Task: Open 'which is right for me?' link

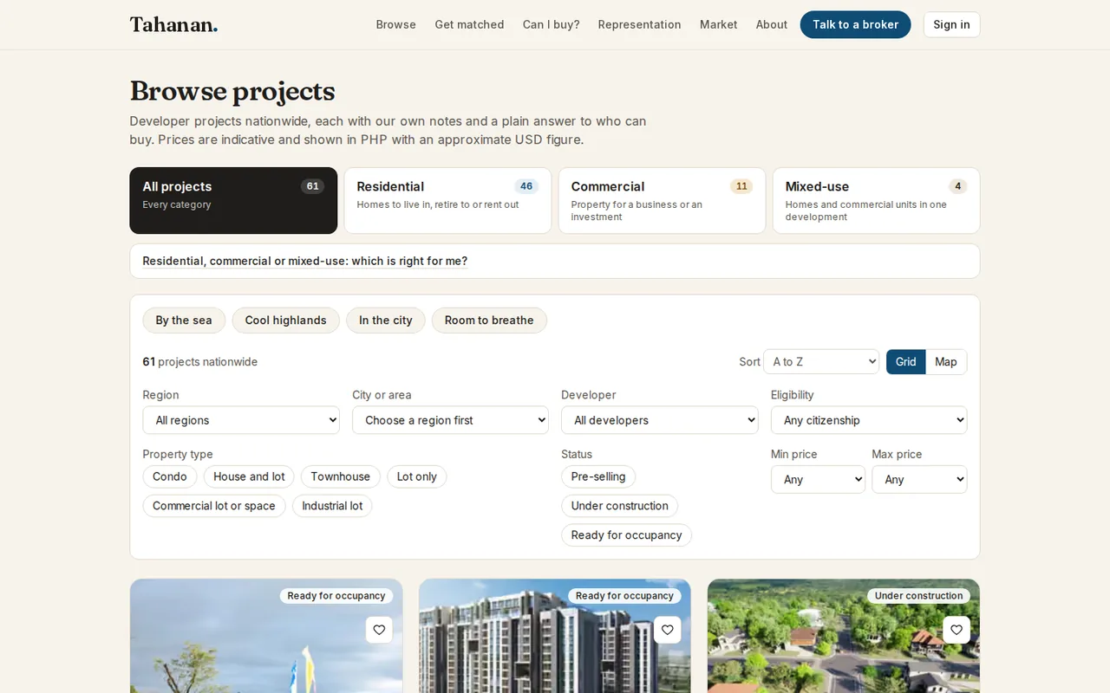Action: tap(305, 261)
